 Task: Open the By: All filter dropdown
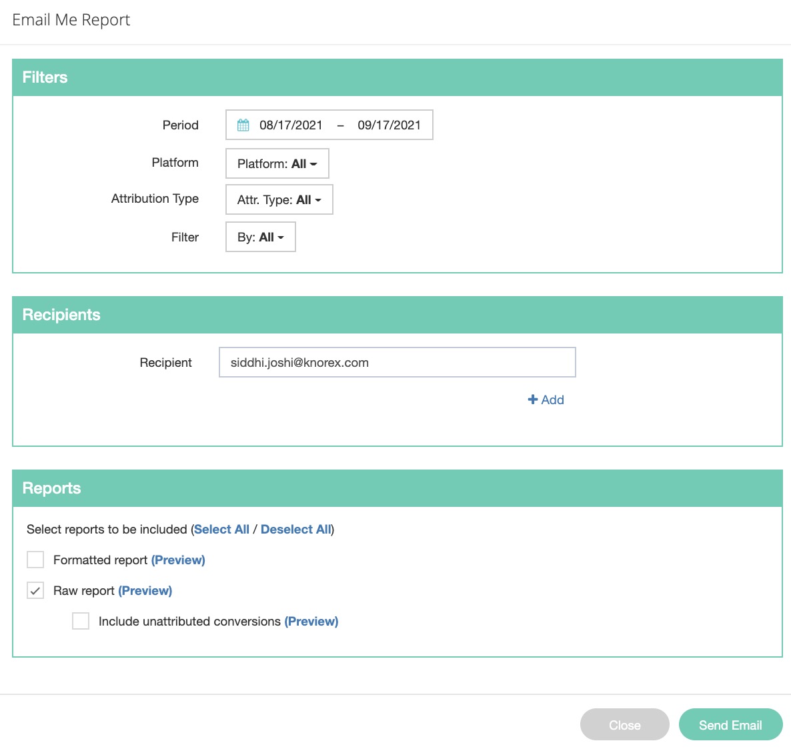pyautogui.click(x=260, y=237)
